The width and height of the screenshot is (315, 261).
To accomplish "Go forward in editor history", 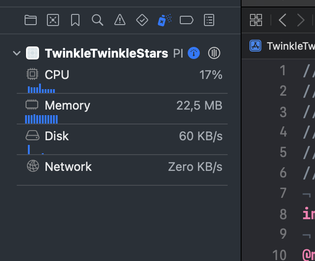I will coord(301,20).
